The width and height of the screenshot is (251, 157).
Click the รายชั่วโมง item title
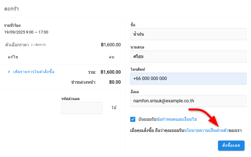[12, 26]
